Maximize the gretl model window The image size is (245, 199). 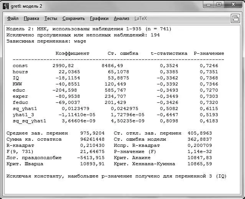click(x=219, y=5)
